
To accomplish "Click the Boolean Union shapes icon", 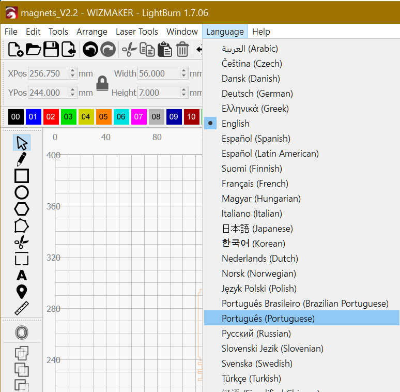I will pyautogui.click(x=22, y=370).
